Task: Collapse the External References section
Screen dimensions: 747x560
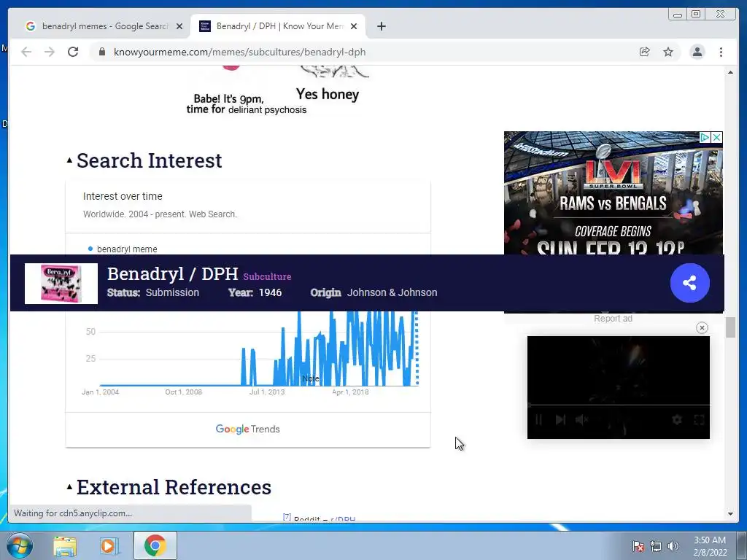Action: [x=69, y=486]
